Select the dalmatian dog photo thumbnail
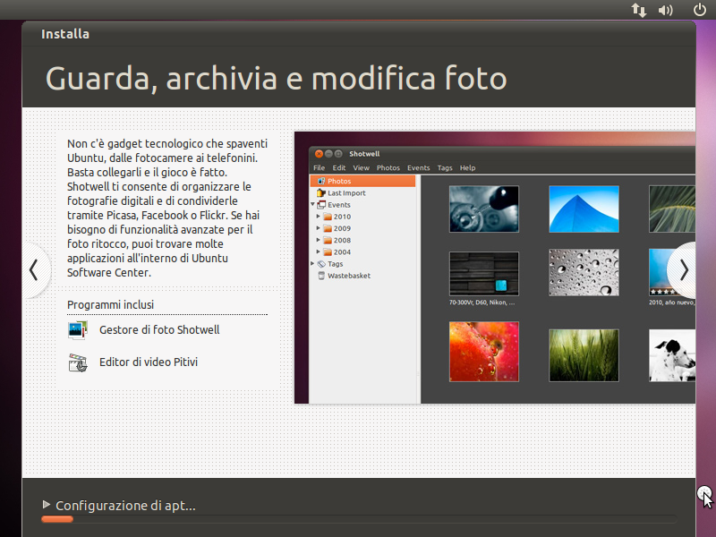The width and height of the screenshot is (716, 537). pos(672,355)
